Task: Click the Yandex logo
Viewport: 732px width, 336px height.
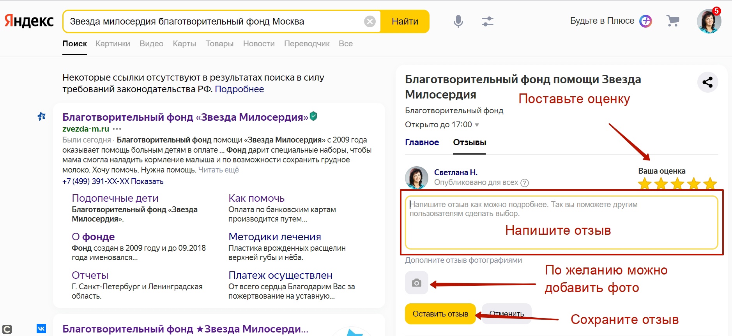Action: tap(29, 21)
